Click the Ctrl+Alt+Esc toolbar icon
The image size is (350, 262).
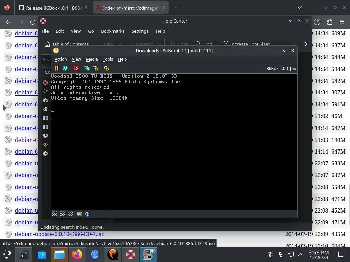(96, 68)
